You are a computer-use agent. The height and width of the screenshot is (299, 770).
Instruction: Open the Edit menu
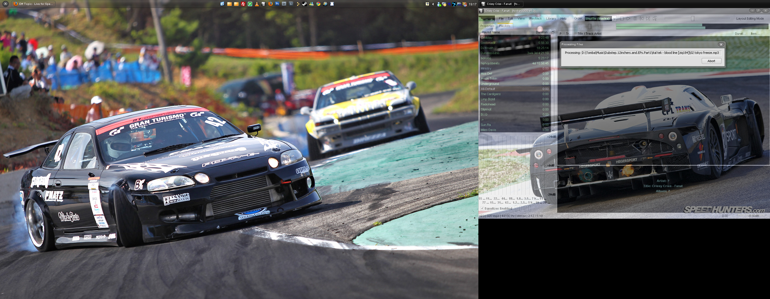tap(511, 19)
